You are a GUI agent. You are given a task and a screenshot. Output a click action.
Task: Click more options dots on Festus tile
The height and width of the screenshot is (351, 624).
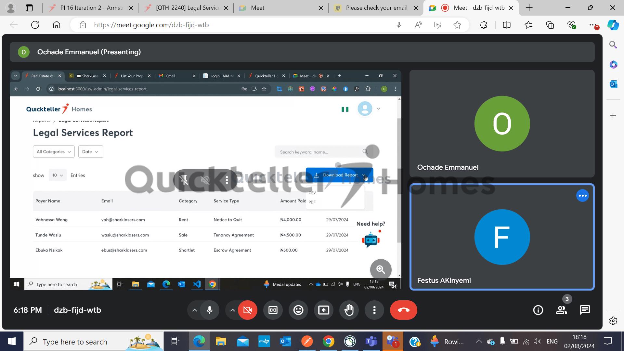[582, 196]
